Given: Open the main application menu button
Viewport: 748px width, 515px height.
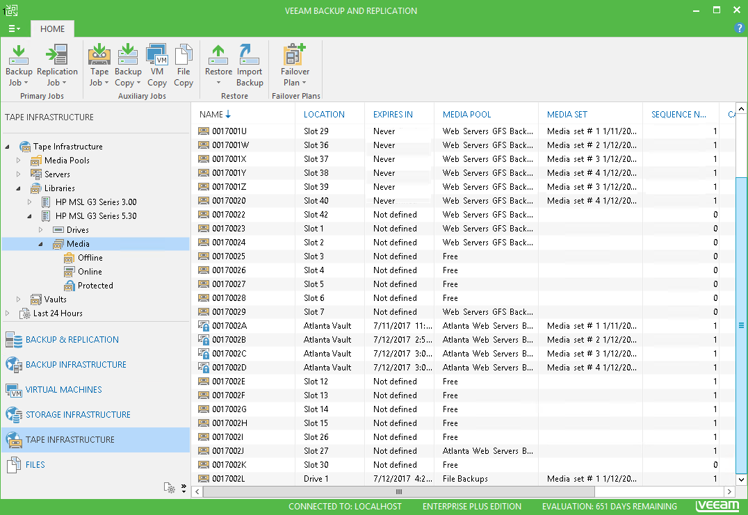Looking at the screenshot, I should pyautogui.click(x=14, y=29).
